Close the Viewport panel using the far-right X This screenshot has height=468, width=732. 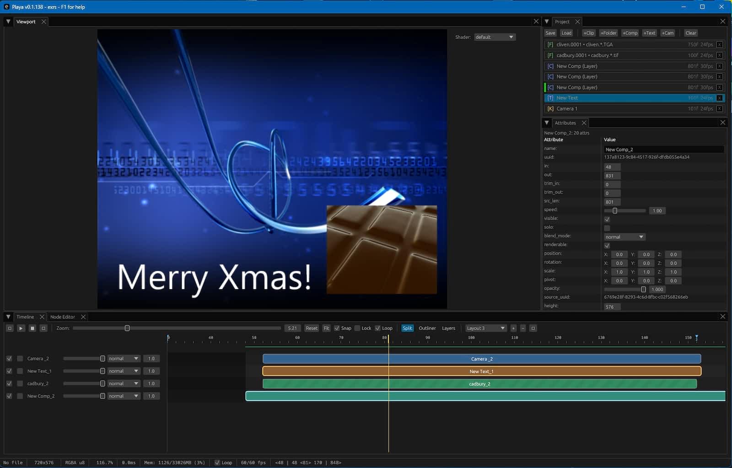536,22
